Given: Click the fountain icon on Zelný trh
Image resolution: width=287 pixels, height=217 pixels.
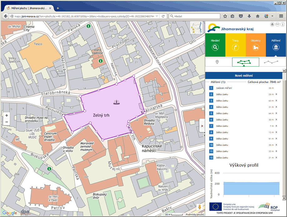Looking at the screenshot, I should click(x=116, y=102).
